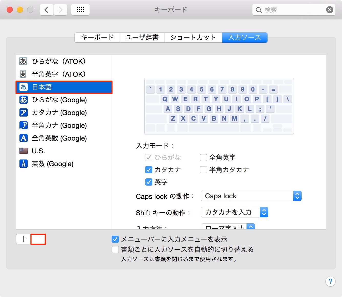Select 半角英字 (ATOK) in the list

(64, 74)
